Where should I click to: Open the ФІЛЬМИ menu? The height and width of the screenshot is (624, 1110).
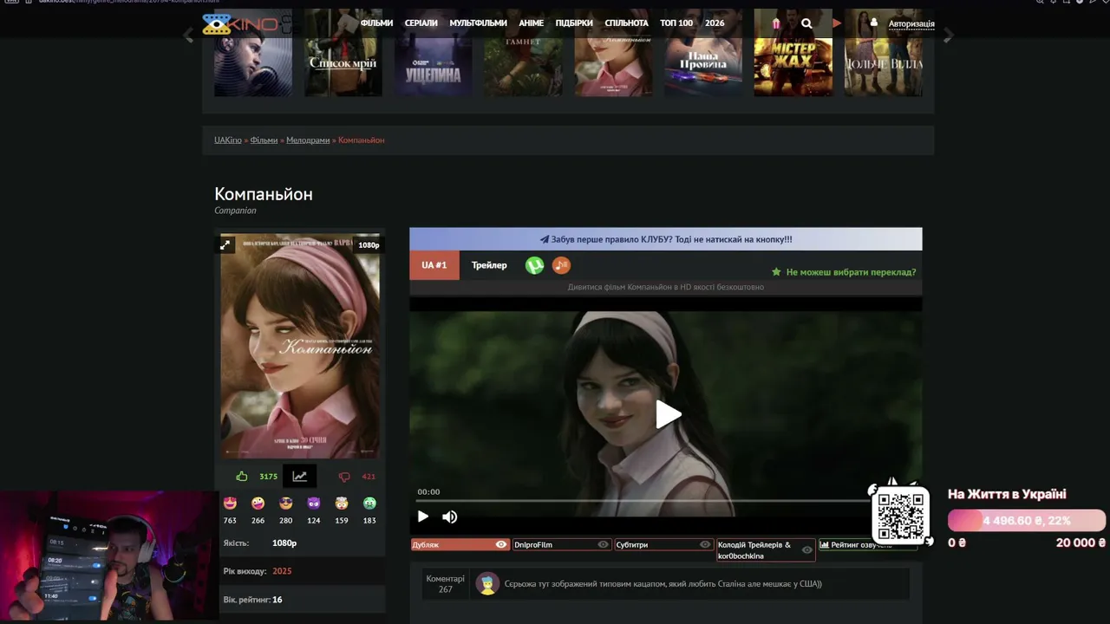coord(376,23)
